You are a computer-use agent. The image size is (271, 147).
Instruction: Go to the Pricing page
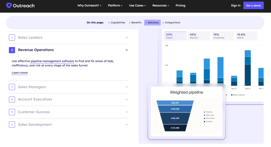[x=180, y=6]
